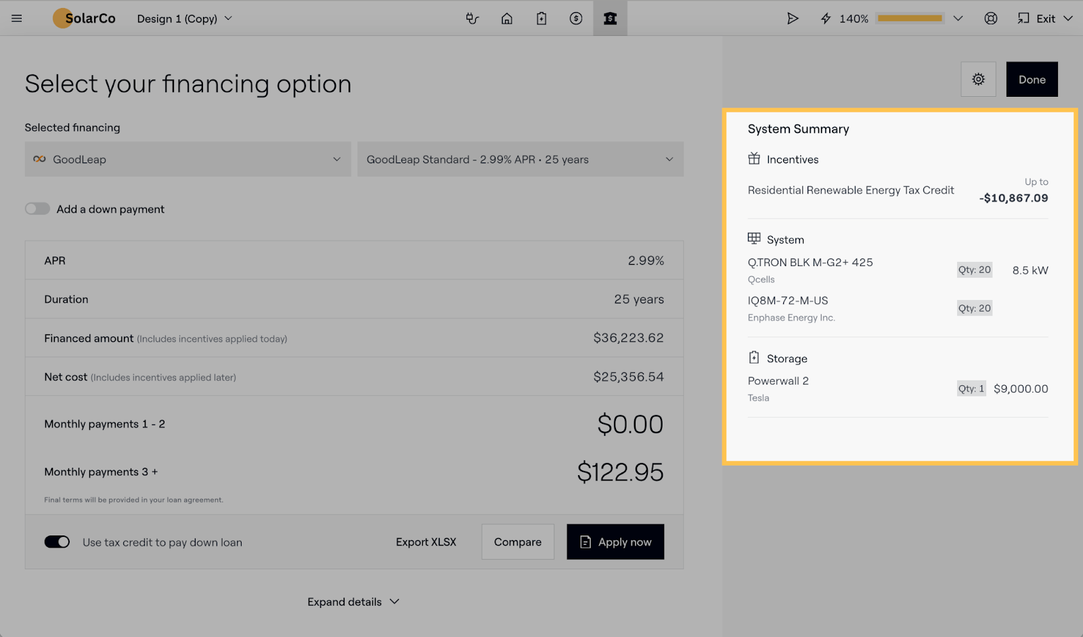Open GoodLeap Standard loan product dropdown
This screenshot has height=637, width=1083.
(520, 159)
